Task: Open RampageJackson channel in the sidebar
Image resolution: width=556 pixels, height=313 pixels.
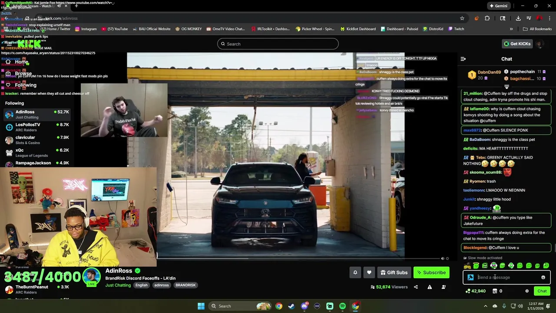Action: pos(37,163)
